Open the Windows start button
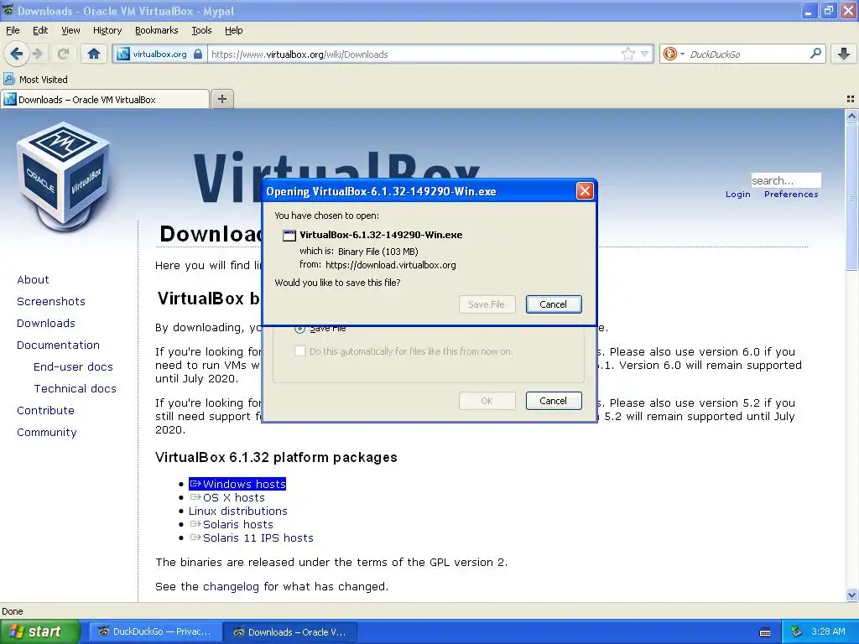Screen dimensions: 859x644 [40, 631]
